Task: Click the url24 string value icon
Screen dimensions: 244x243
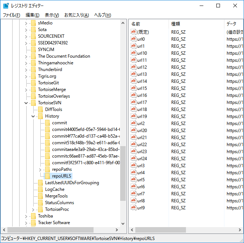Action: coord(133,158)
